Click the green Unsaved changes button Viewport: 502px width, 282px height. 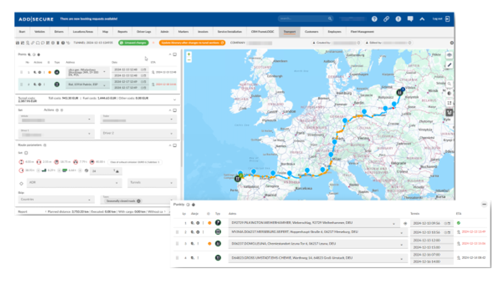tap(133, 43)
